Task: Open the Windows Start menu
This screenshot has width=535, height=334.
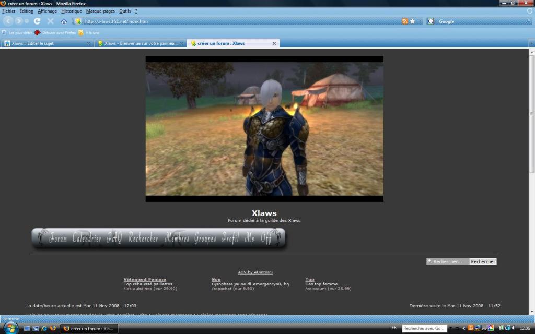Action: tap(11, 328)
